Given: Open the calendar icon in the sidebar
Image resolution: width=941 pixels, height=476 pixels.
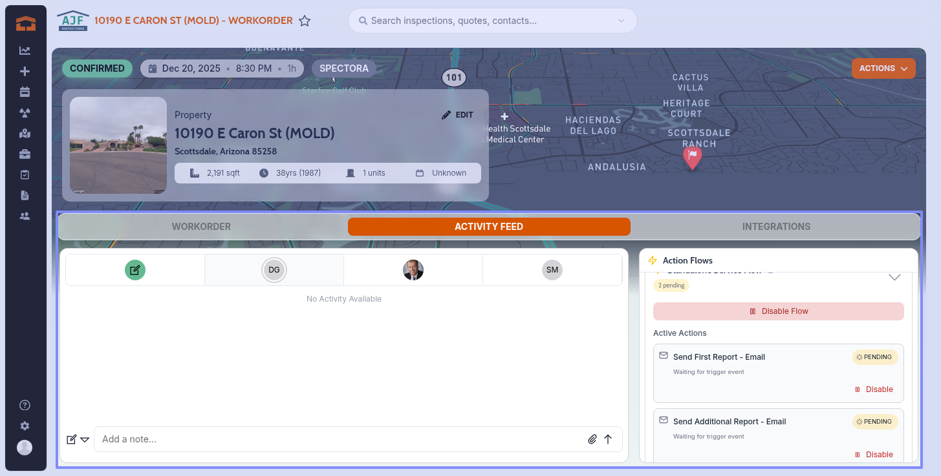Looking at the screenshot, I should tap(25, 92).
